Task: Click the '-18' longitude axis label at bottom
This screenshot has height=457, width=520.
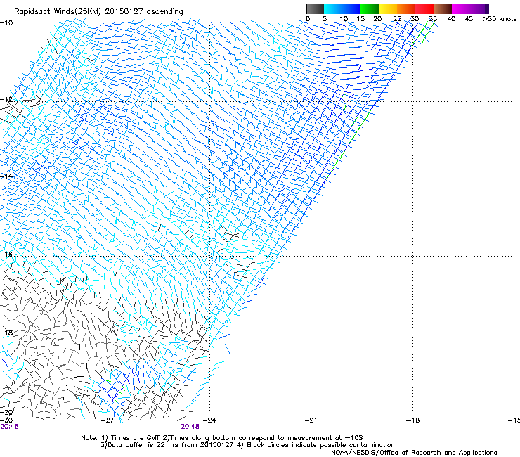Action: pyautogui.click(x=412, y=420)
